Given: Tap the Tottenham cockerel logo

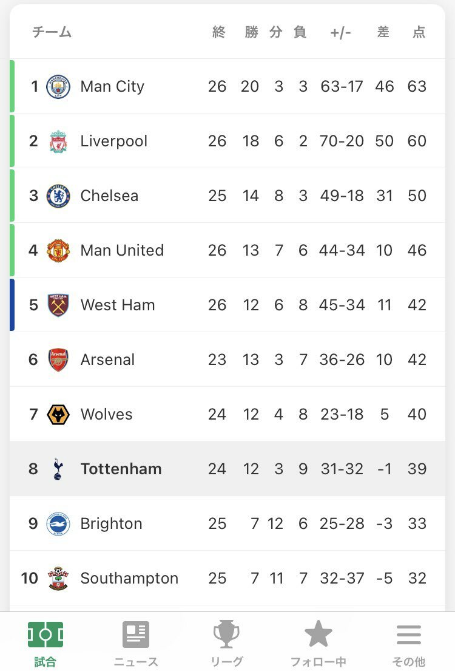Looking at the screenshot, I should pos(58,469).
